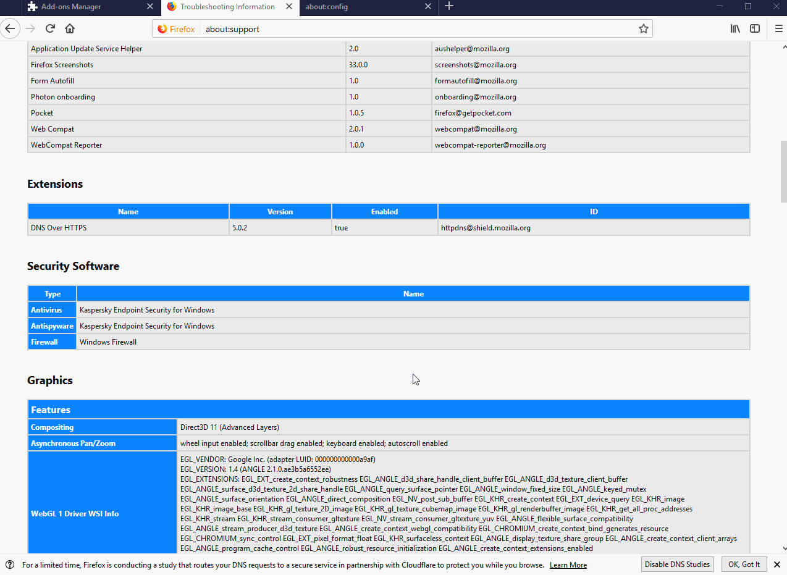Click the Pocket feature name
This screenshot has height=575, width=787.
coord(42,113)
